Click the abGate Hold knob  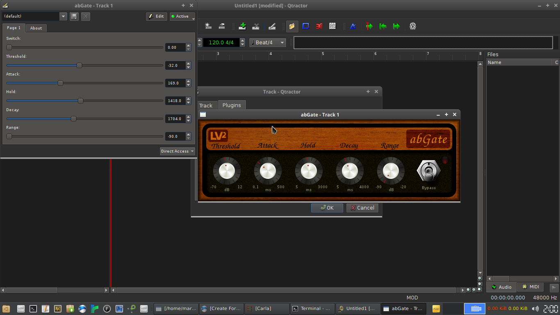pos(309,171)
